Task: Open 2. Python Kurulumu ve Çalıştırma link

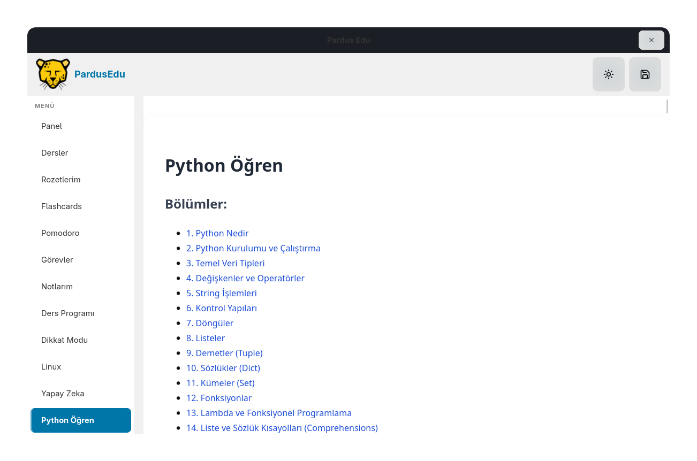Action: pyautogui.click(x=253, y=248)
